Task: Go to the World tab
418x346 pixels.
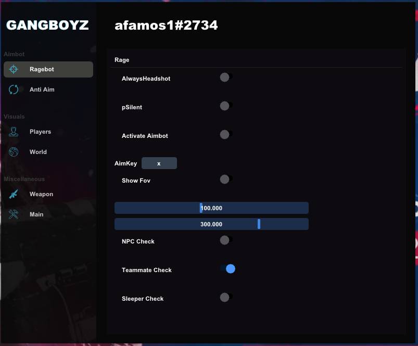Action: (38, 152)
